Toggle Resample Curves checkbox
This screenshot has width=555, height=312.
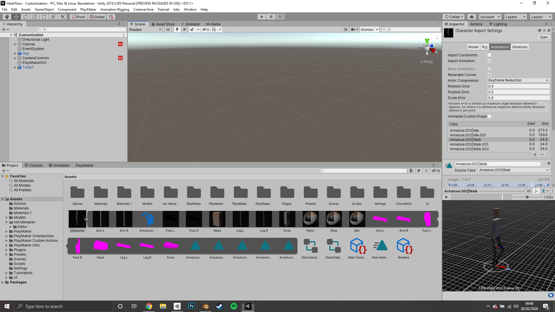[x=489, y=75]
